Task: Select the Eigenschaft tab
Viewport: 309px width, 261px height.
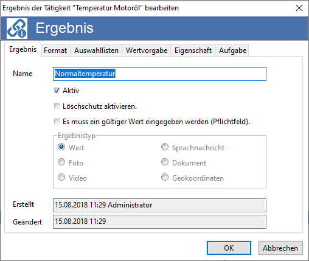Action: pos(193,50)
